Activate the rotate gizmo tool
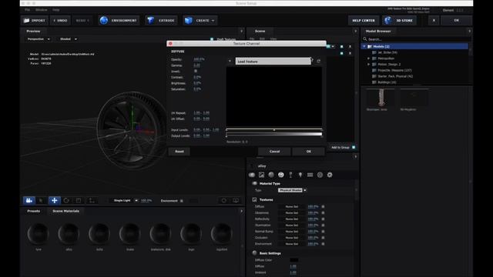Screen dimensions: 493x277 [x=66, y=200]
